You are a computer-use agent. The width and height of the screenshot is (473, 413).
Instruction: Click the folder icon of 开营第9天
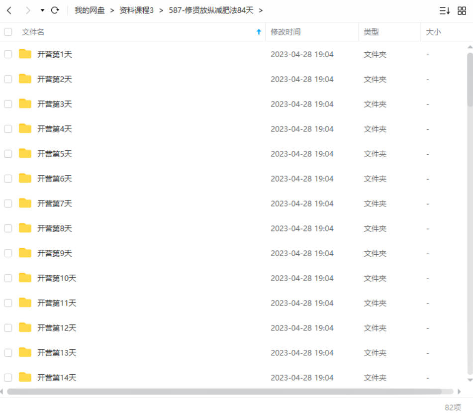[25, 253]
